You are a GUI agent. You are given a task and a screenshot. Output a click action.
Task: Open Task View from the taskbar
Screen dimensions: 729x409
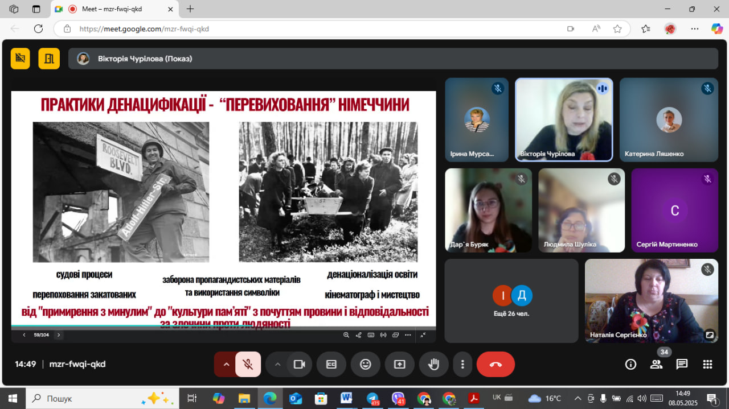coord(192,398)
